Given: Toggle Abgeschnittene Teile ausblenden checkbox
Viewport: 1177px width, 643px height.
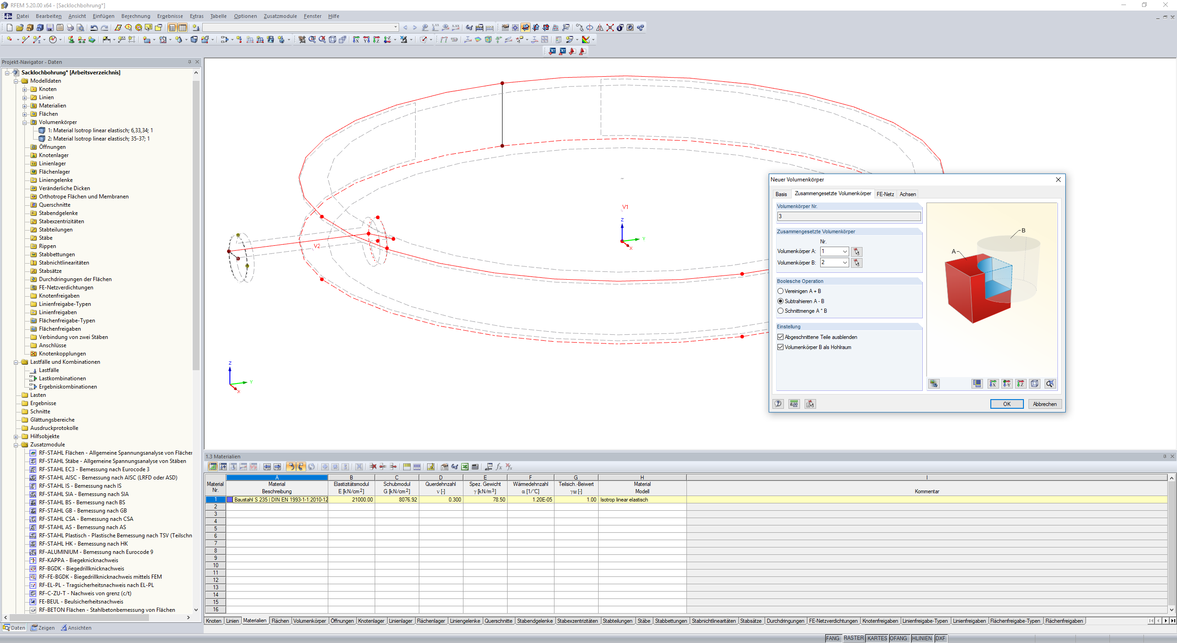Looking at the screenshot, I should [780, 337].
